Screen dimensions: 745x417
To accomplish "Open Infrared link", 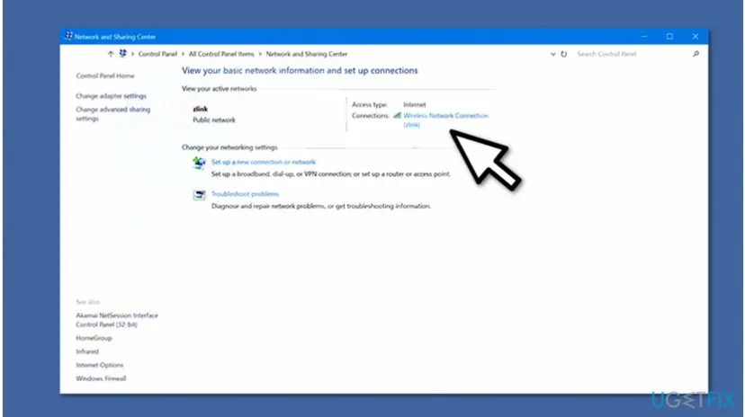I will tap(87, 351).
